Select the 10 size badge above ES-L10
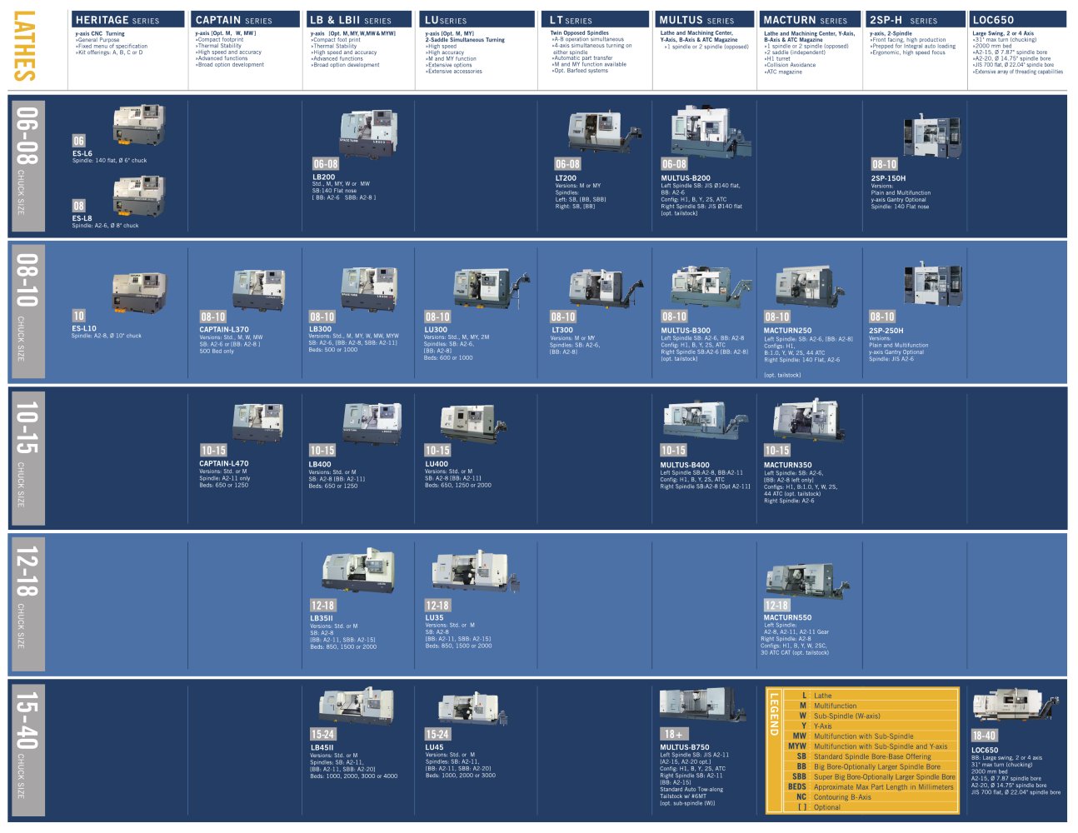This screenshot has height=833, width=1078. (x=78, y=316)
